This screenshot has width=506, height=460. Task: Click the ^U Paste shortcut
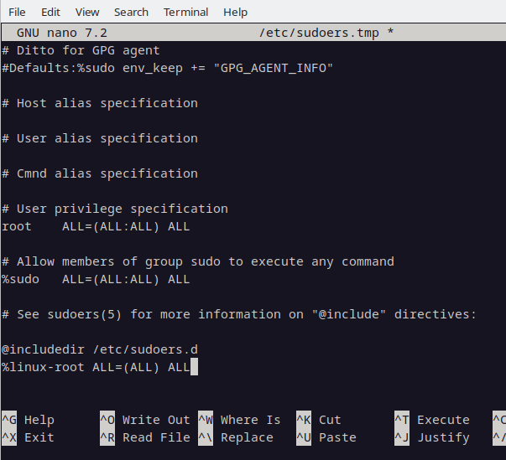click(x=326, y=437)
